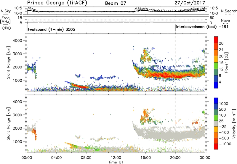Screen dimensions: 237x164
Task: Click the 'N.Search' legend label
Action: (x=229, y=11)
